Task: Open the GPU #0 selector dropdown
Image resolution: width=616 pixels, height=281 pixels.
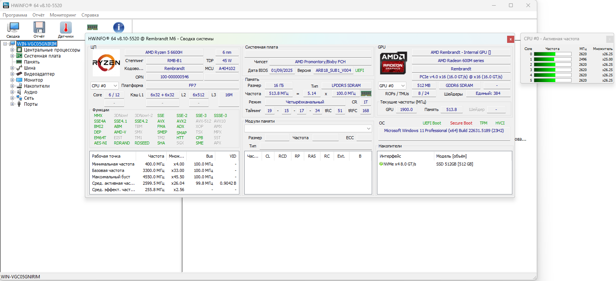Action: (392, 86)
